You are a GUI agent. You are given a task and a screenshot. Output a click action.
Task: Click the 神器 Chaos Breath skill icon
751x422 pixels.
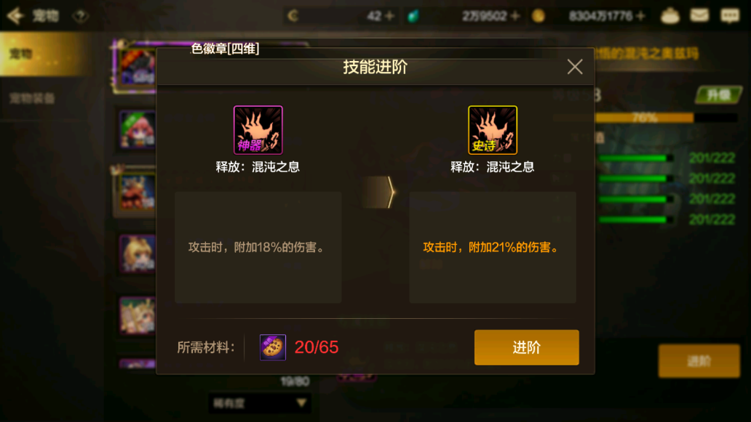click(258, 130)
